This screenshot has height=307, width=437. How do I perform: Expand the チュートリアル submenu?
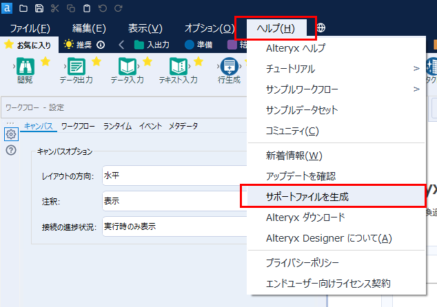coord(341,69)
